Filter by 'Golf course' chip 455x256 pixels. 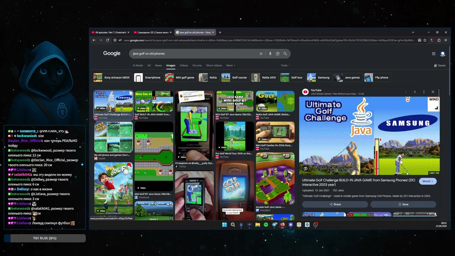click(235, 78)
